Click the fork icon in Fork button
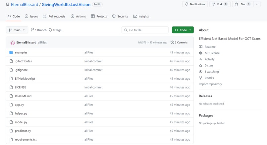267x145 pixels. click(214, 4)
